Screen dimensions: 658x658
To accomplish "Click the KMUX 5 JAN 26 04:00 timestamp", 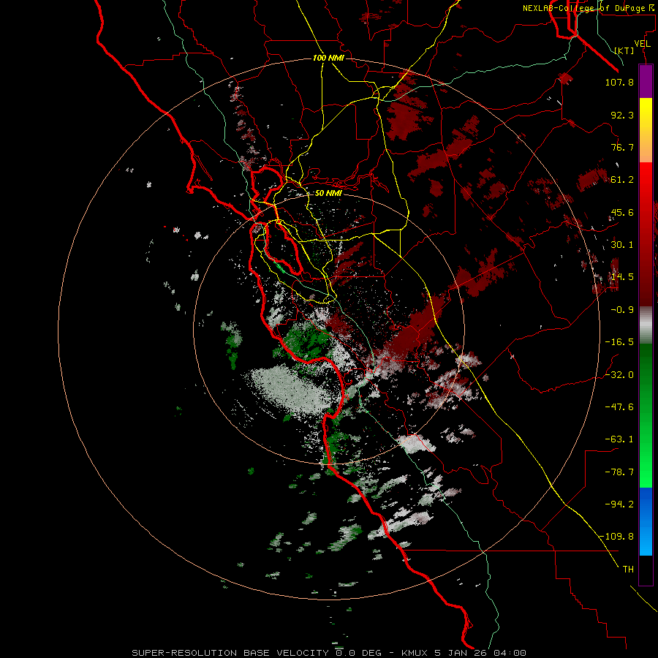I will (464, 653).
